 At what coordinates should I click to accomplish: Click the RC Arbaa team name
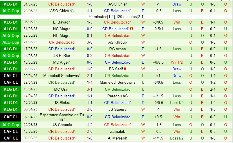(117, 49)
